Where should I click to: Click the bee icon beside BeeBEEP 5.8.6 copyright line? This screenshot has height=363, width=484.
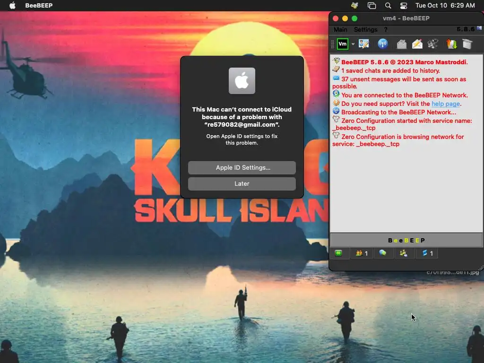[x=336, y=61]
